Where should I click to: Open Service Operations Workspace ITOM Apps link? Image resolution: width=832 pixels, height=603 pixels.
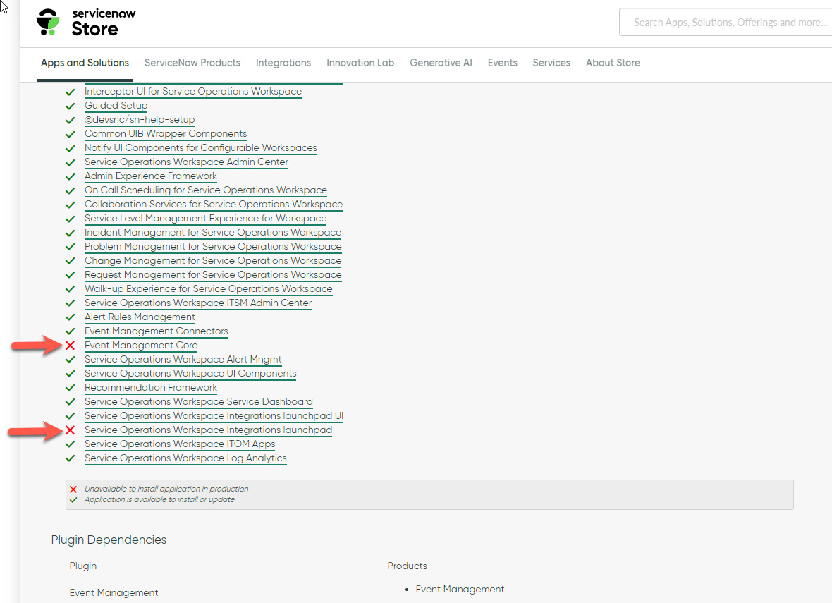coord(180,444)
